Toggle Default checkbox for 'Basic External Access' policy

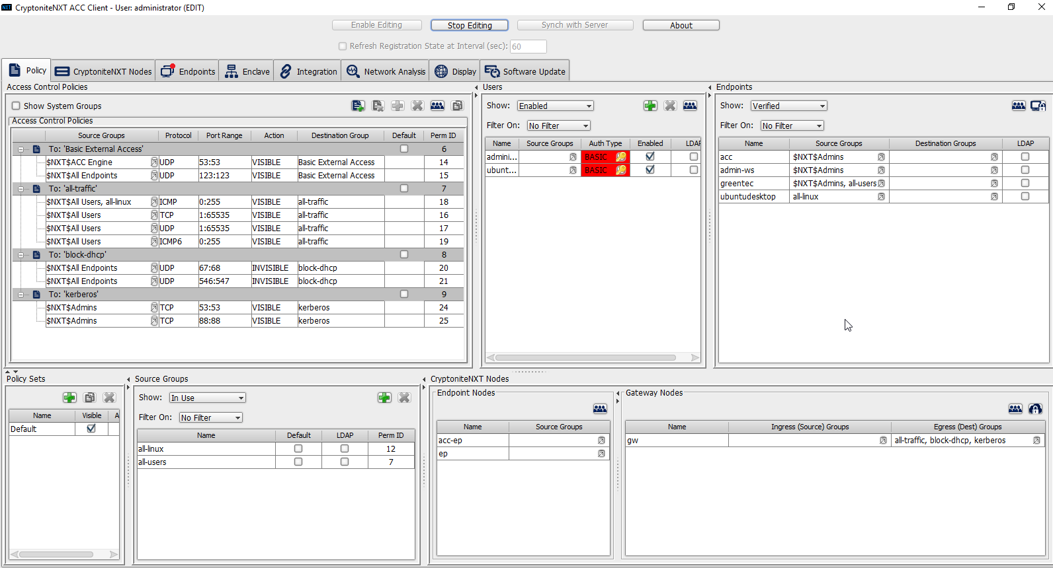point(404,149)
